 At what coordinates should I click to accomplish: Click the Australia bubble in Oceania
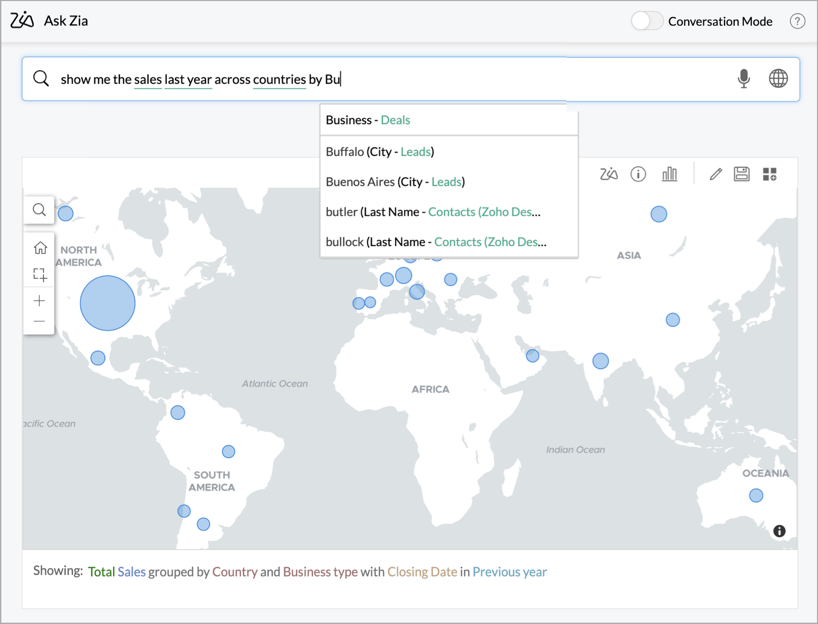(x=756, y=496)
